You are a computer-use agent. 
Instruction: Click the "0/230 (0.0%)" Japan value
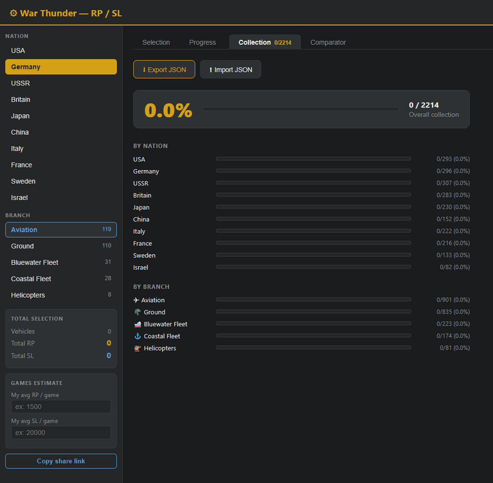453,207
